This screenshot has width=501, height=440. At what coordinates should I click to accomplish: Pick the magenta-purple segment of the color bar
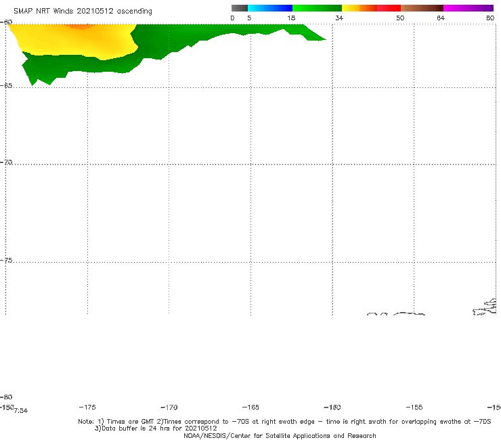coord(469,8)
